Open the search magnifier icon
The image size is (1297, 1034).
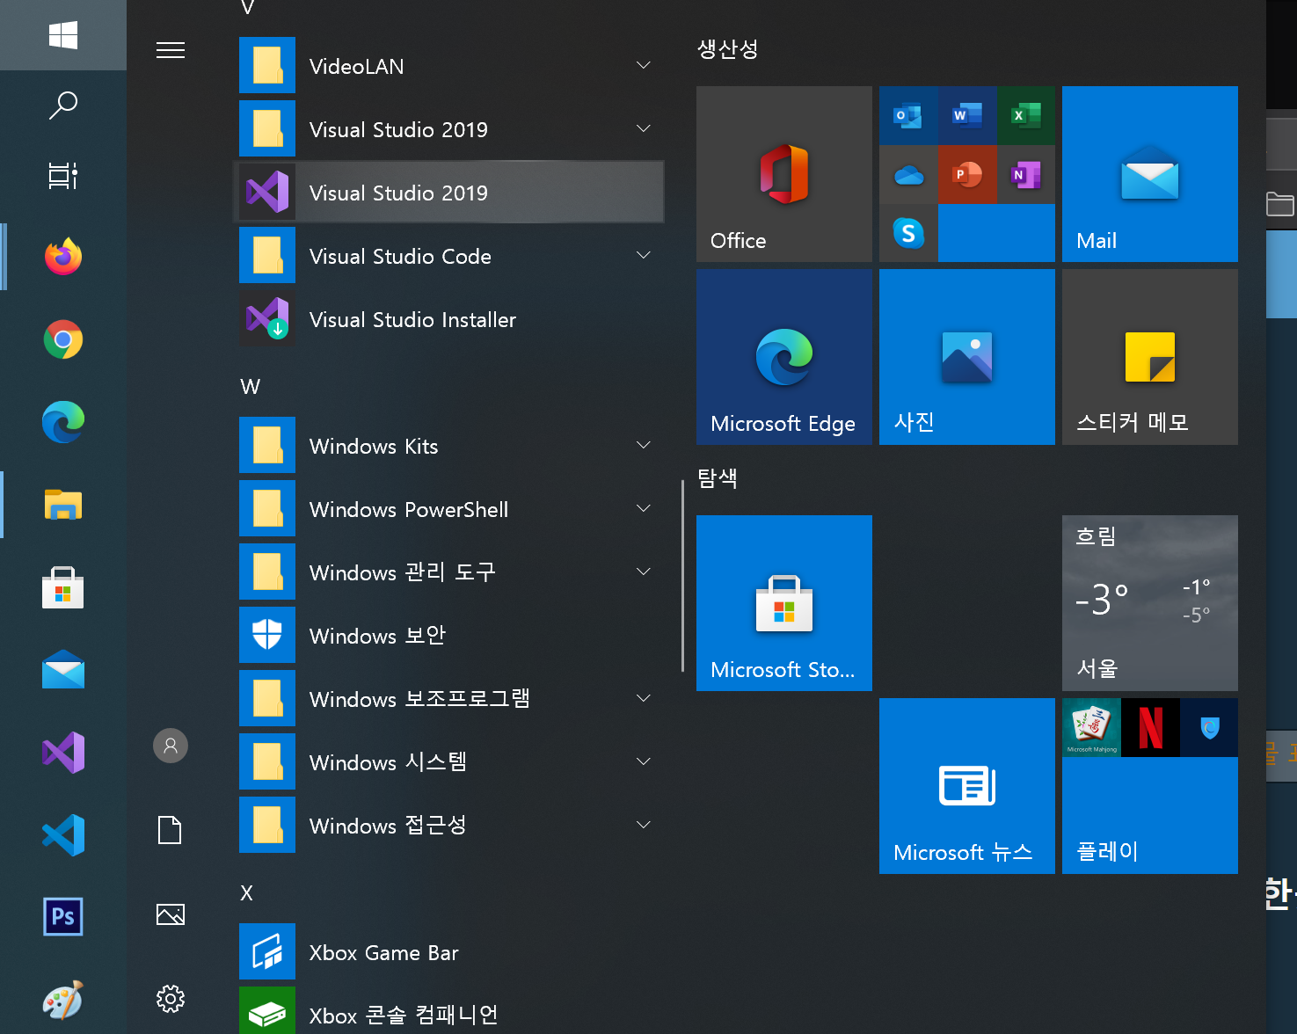click(63, 106)
